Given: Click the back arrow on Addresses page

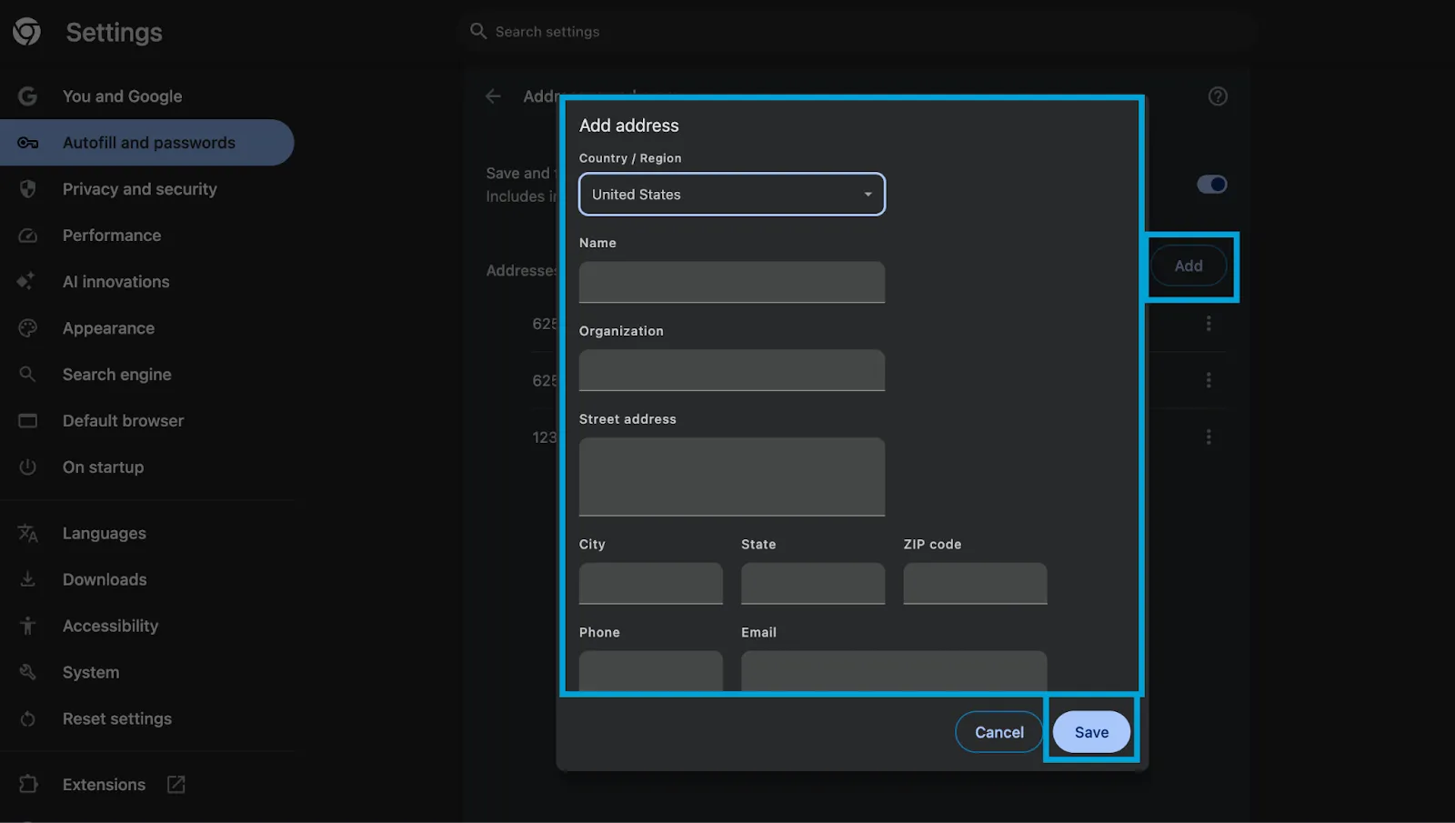Looking at the screenshot, I should click(493, 96).
